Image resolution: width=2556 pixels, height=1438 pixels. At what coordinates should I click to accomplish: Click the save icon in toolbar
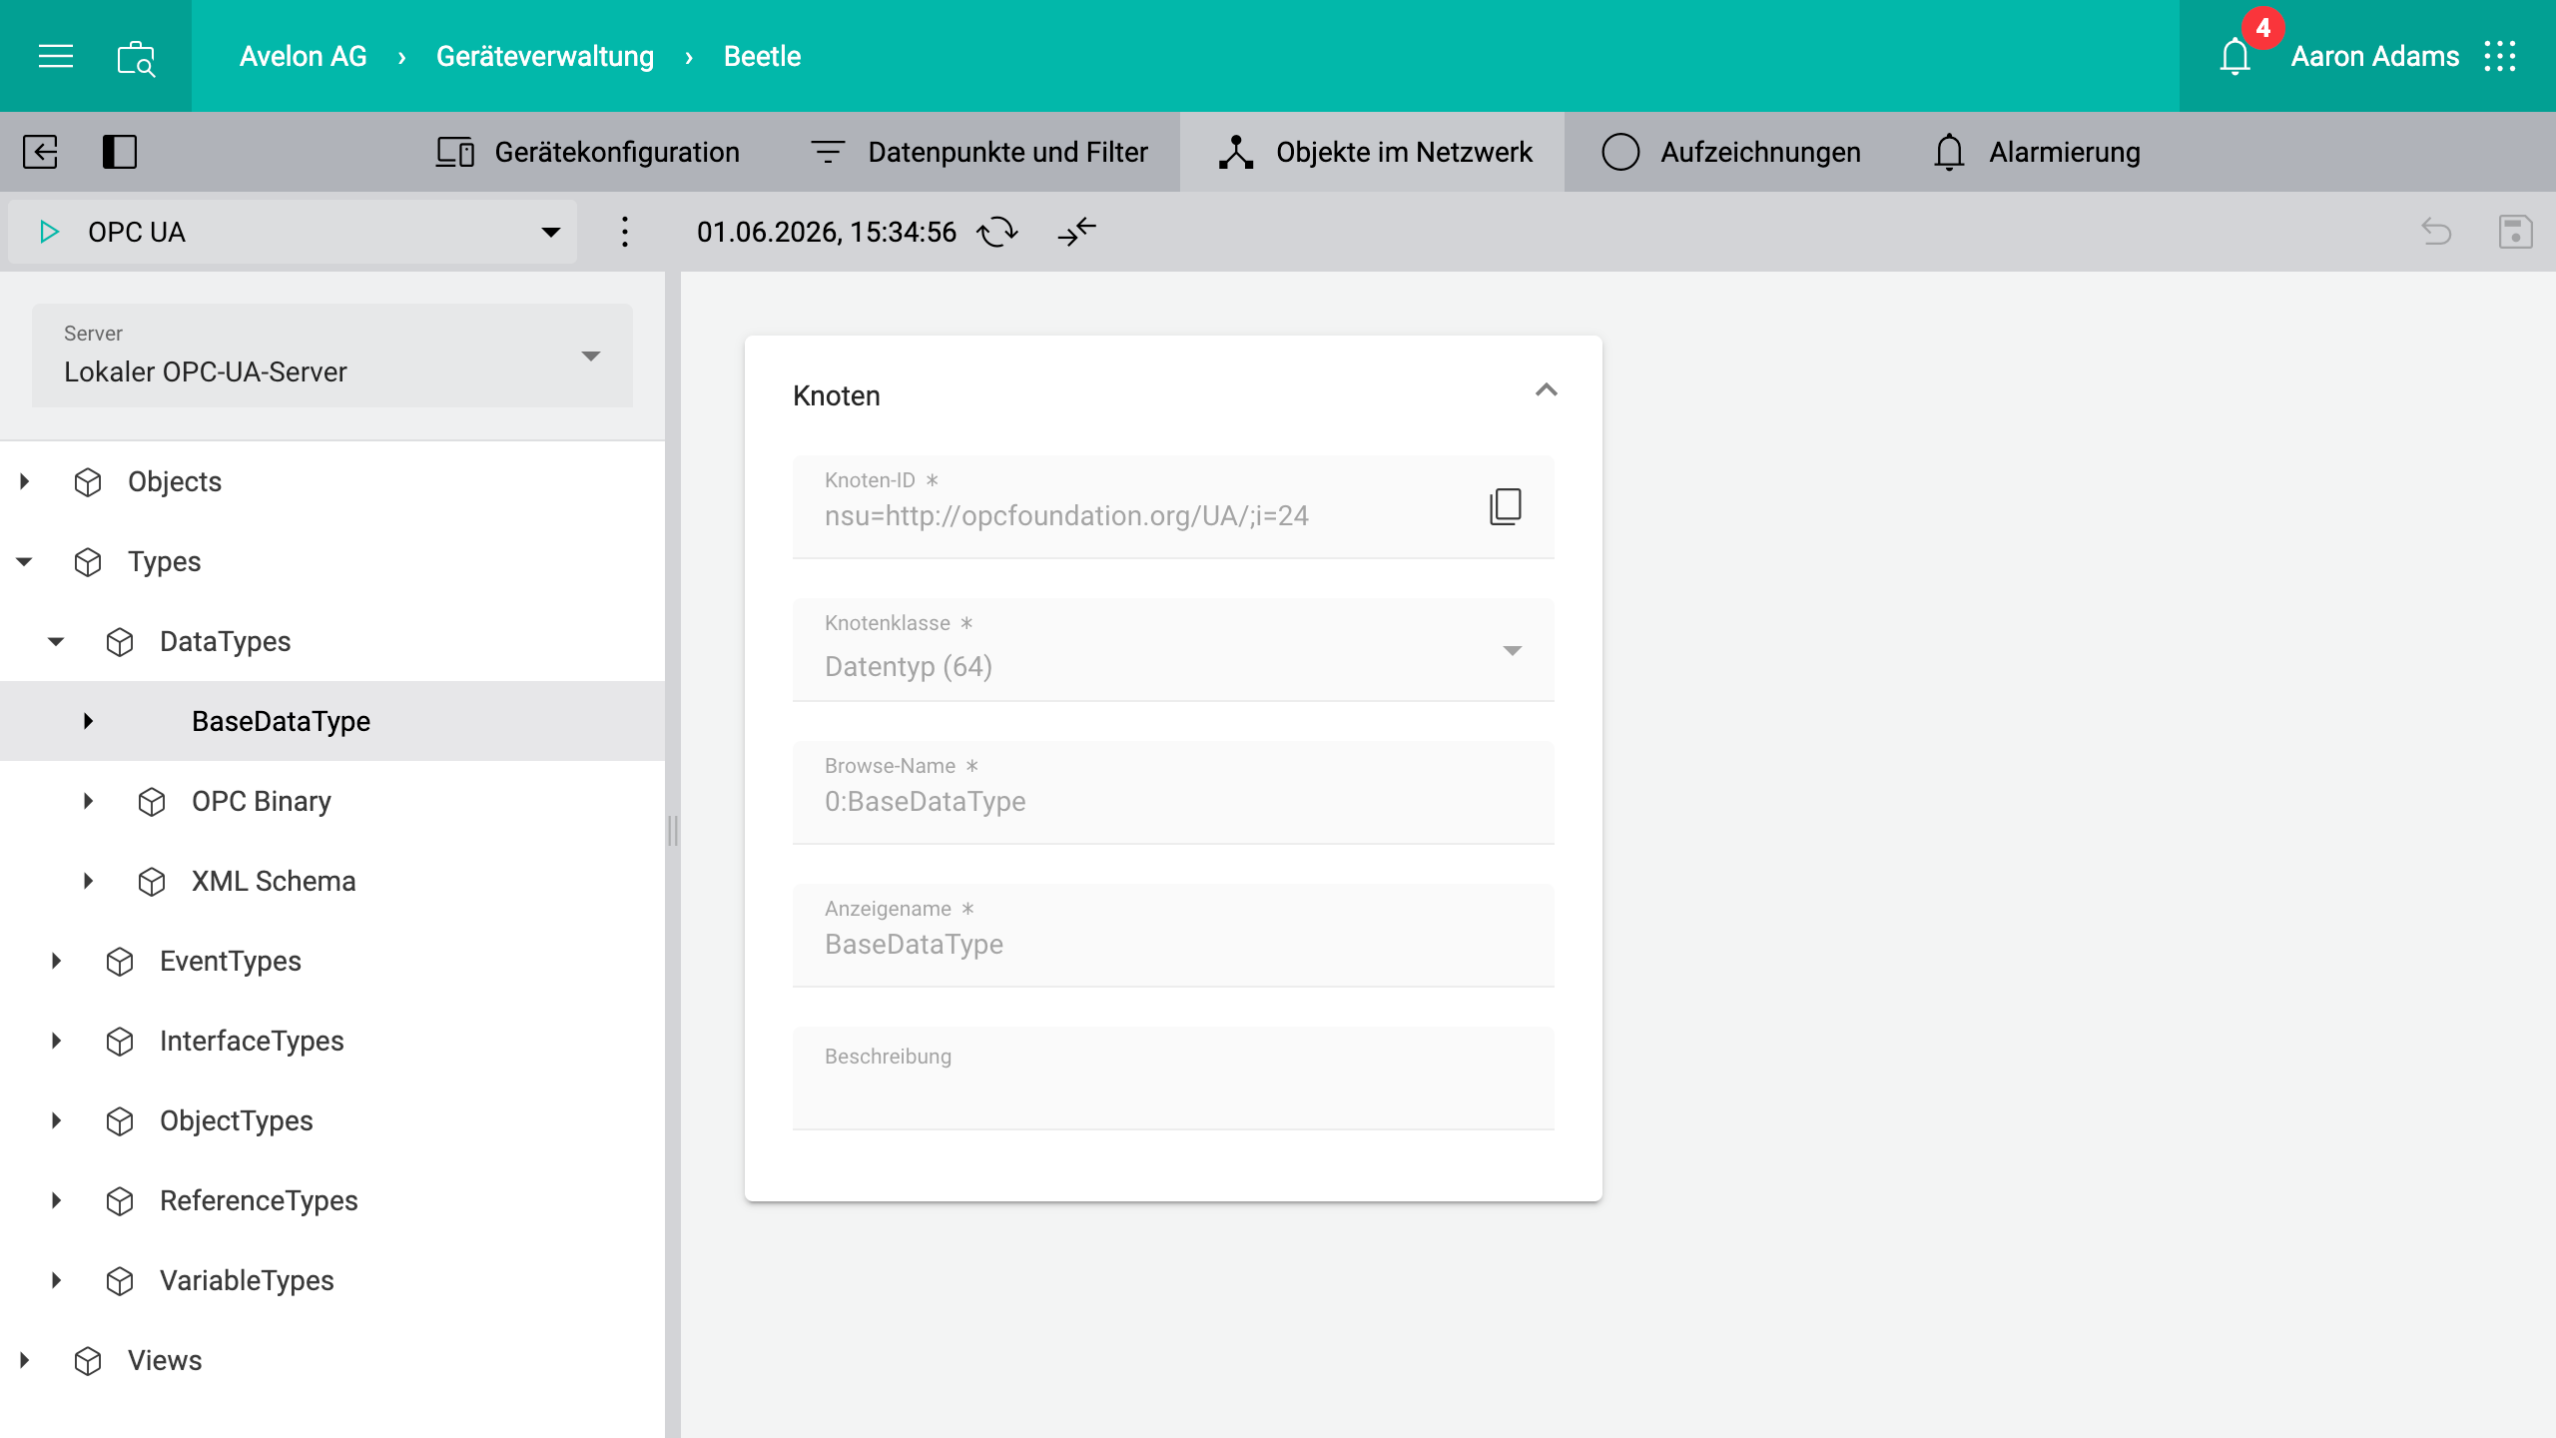2516,232
